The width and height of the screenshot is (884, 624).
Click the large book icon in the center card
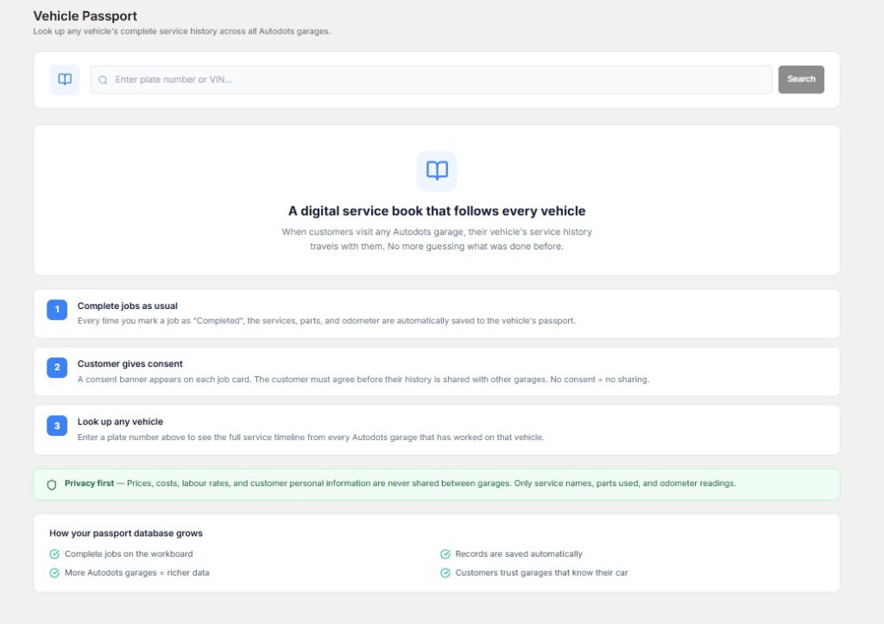[437, 171]
